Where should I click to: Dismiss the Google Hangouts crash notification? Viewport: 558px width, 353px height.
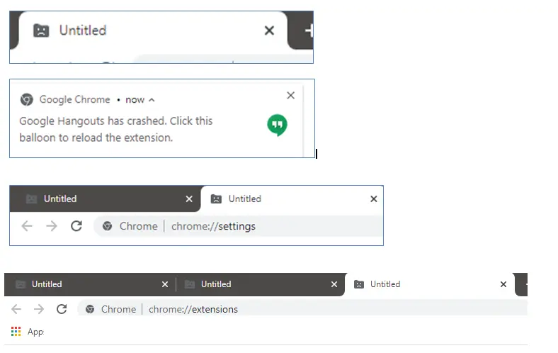[x=290, y=96]
